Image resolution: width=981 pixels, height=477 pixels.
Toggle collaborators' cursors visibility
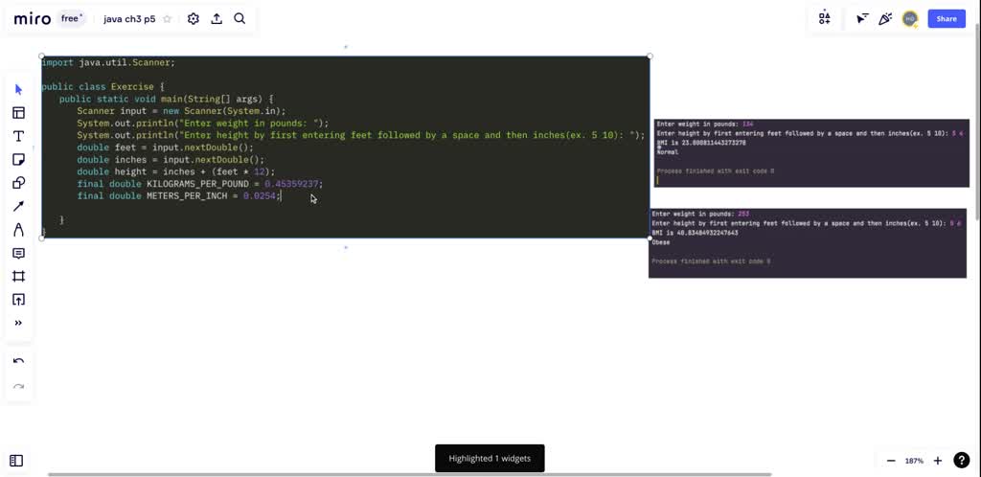coord(862,18)
